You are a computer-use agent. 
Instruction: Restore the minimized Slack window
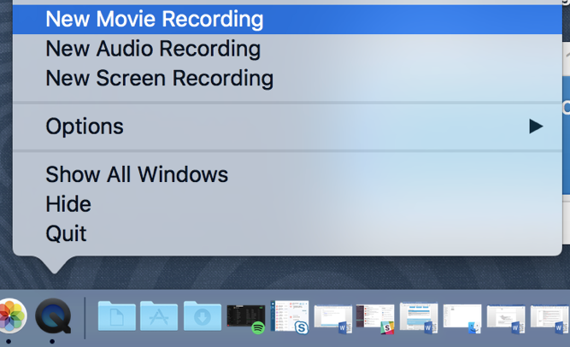pyautogui.click(x=375, y=318)
